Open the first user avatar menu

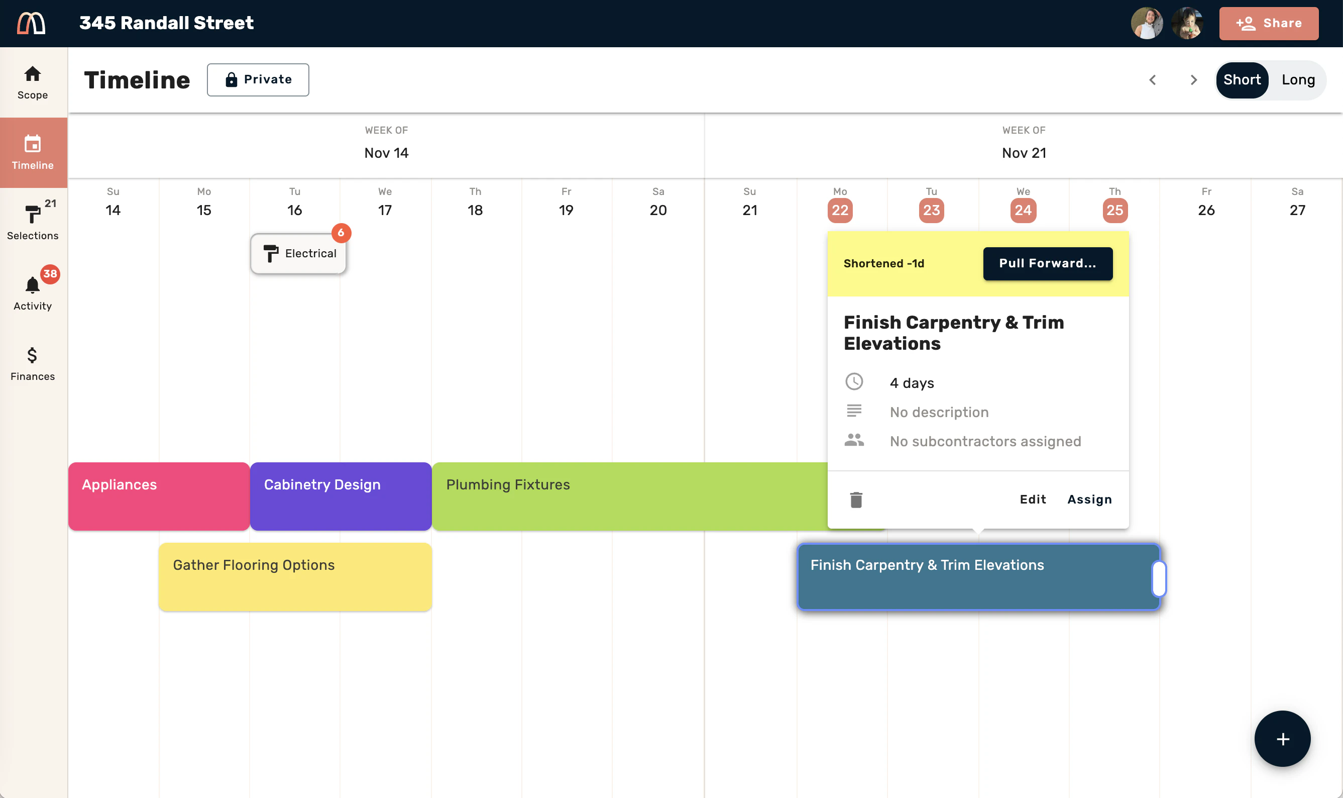(1147, 23)
